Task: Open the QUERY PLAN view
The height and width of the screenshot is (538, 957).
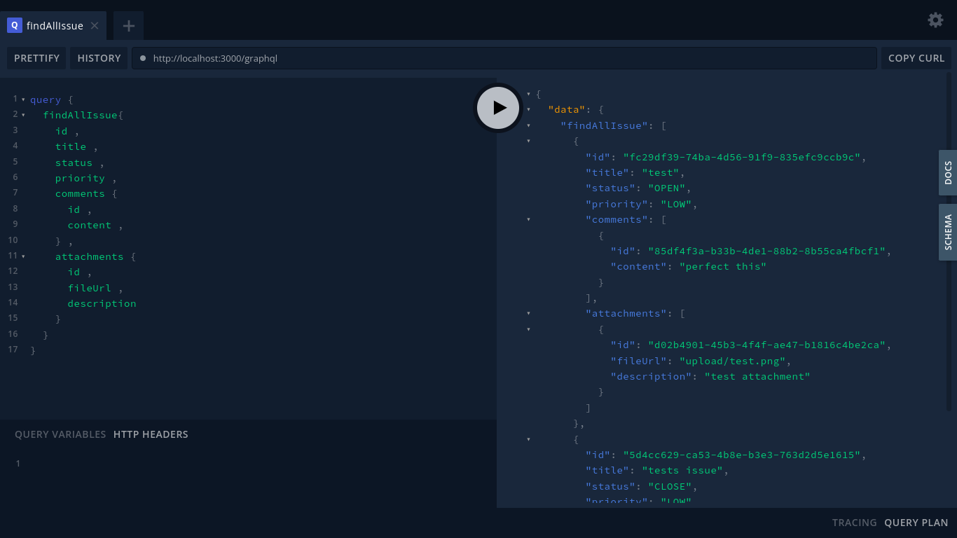Action: [x=916, y=523]
